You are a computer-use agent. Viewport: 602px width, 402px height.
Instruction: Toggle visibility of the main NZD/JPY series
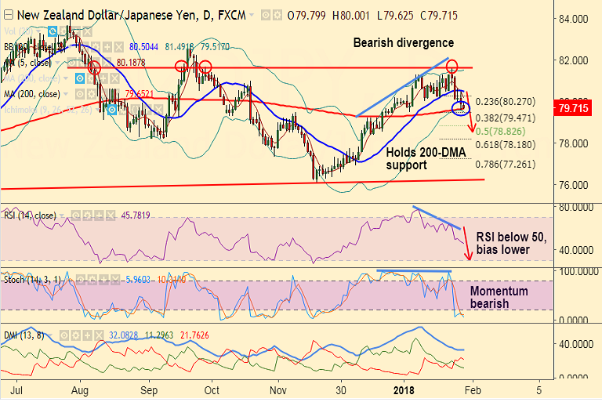coord(266,16)
